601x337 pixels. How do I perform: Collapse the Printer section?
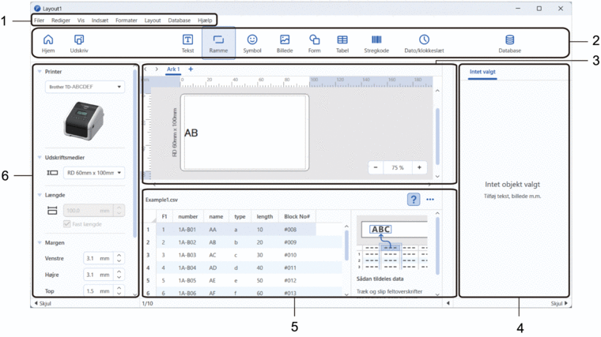[40, 72]
